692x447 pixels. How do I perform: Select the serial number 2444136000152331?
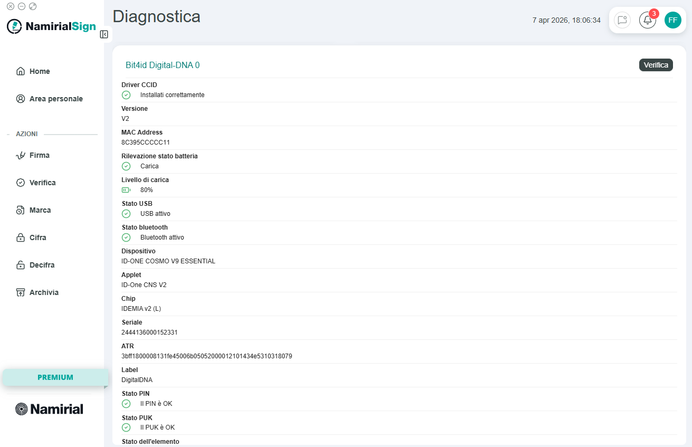[x=149, y=332]
